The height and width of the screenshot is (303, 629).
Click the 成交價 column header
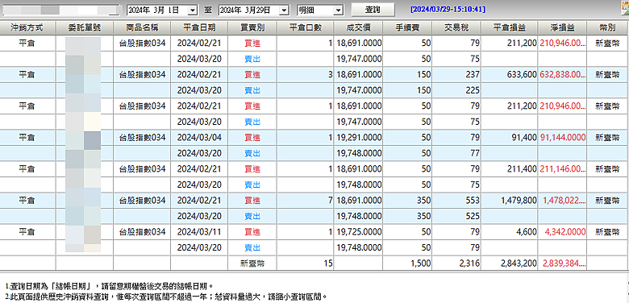[x=358, y=27]
